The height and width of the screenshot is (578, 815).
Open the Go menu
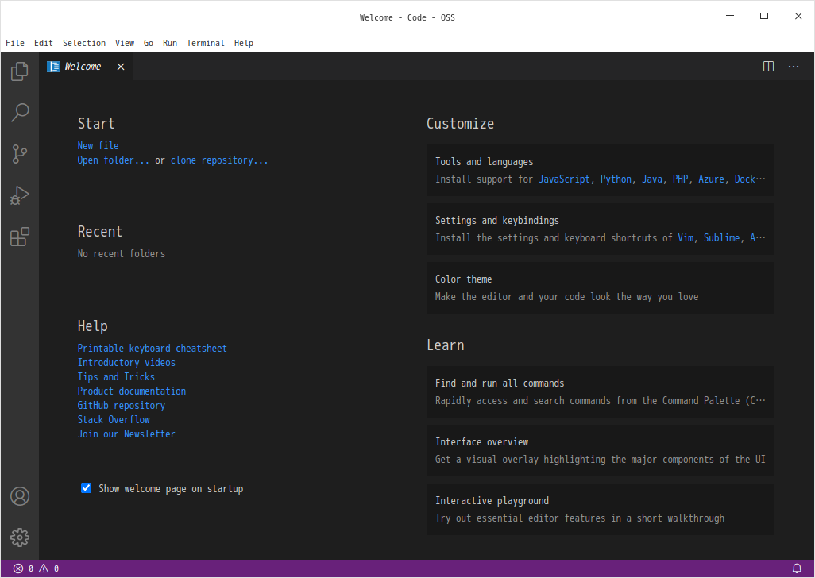(x=149, y=43)
